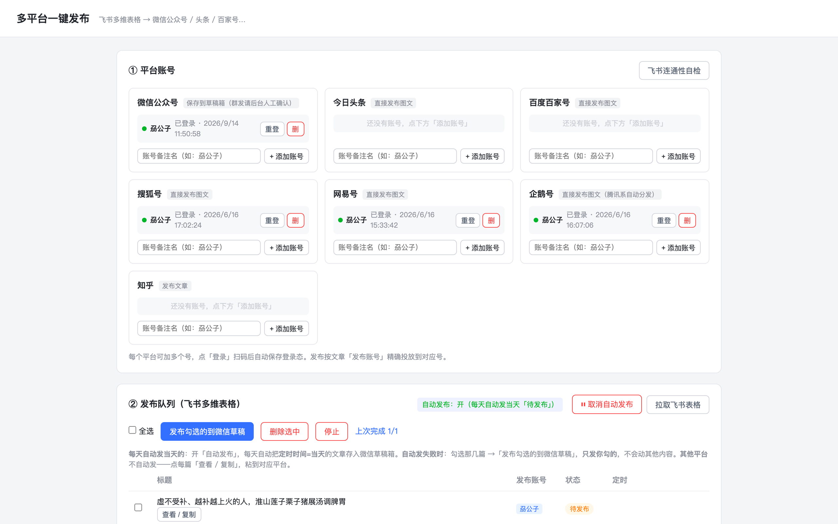838x524 pixels.
Task: Click the 保存到草稿箱 tag beside 微信公众号
Action: tap(241, 103)
